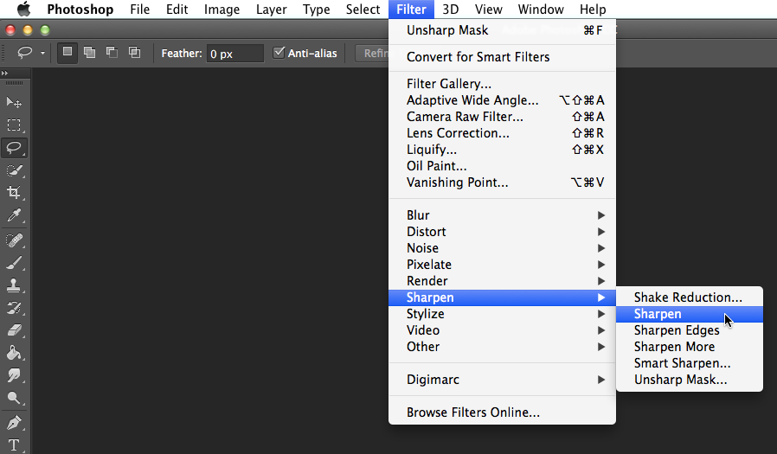
Task: Select the Paint Bucket tool
Action: coord(14,353)
